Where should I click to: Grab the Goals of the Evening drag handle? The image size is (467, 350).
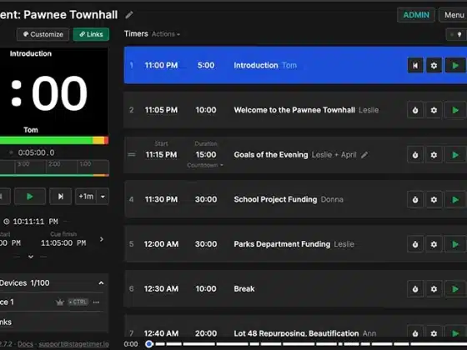tap(132, 154)
